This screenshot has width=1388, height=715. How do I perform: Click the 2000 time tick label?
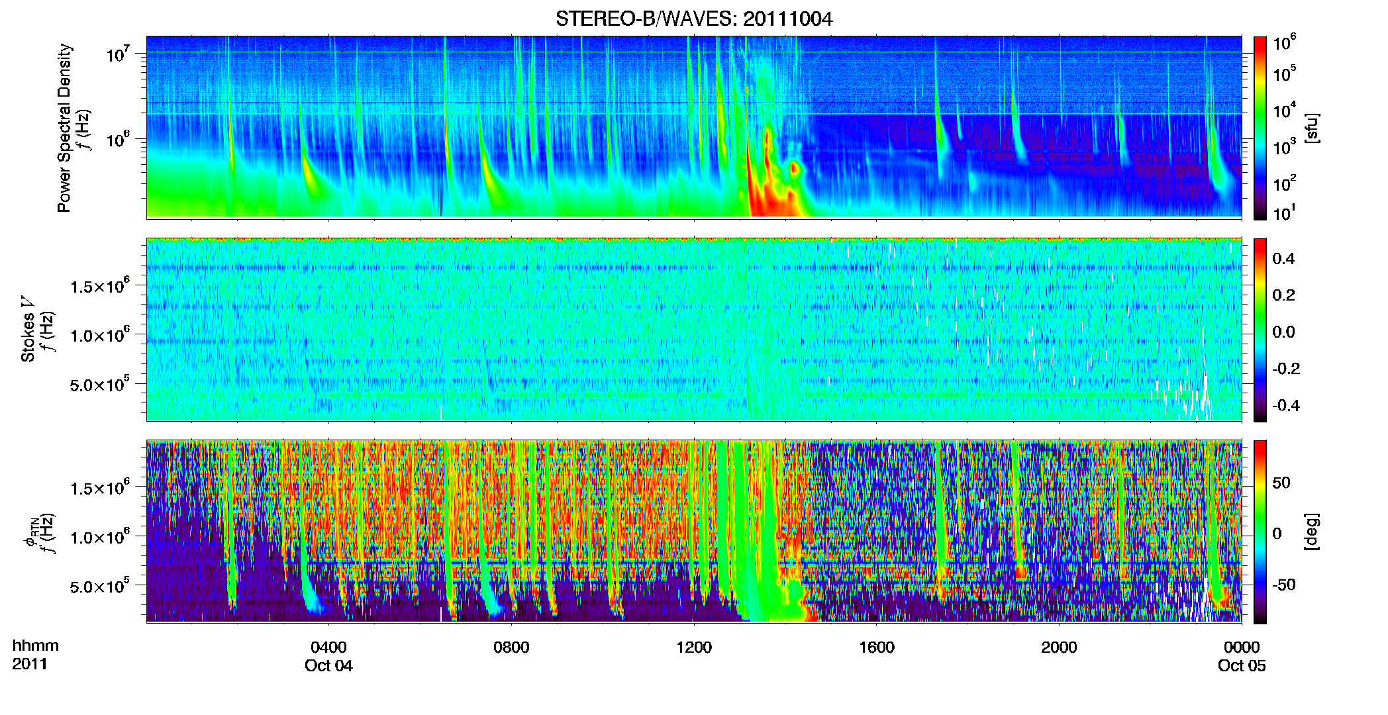coord(1059,647)
